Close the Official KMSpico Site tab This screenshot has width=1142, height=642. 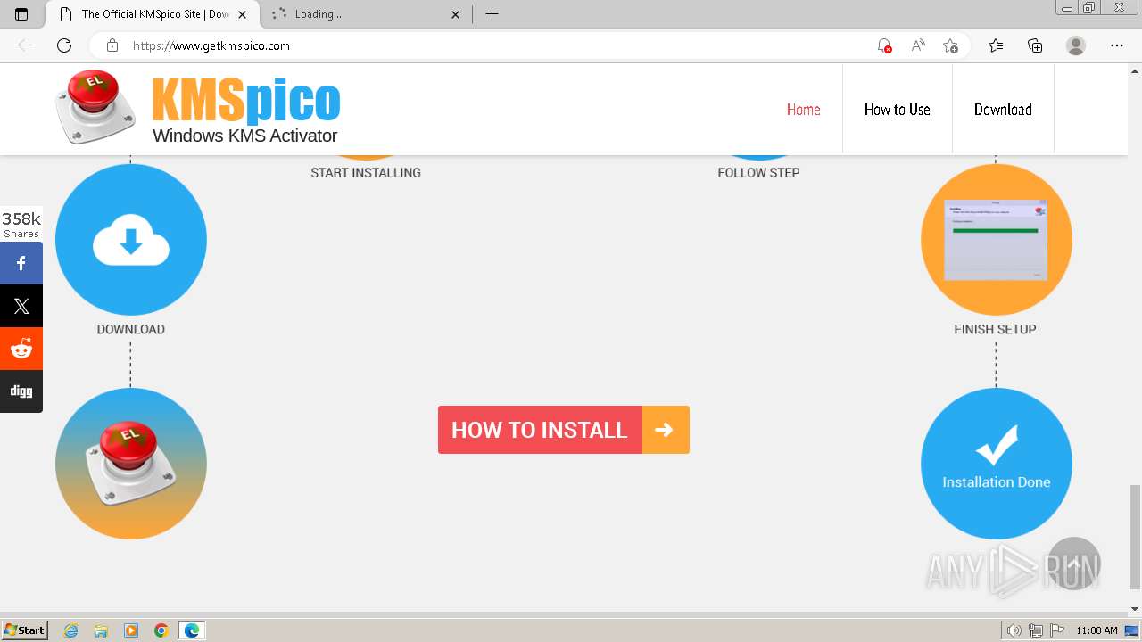(242, 14)
